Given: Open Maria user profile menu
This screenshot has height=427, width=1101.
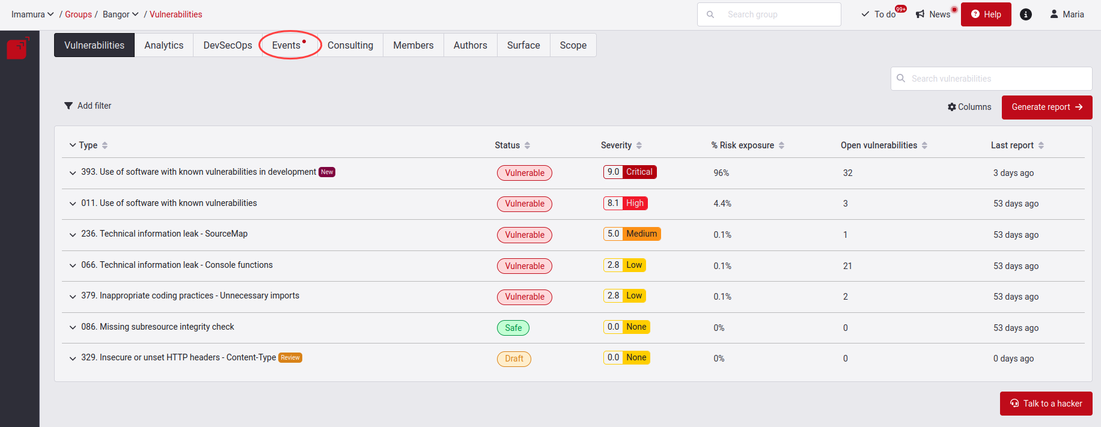Looking at the screenshot, I should point(1067,14).
